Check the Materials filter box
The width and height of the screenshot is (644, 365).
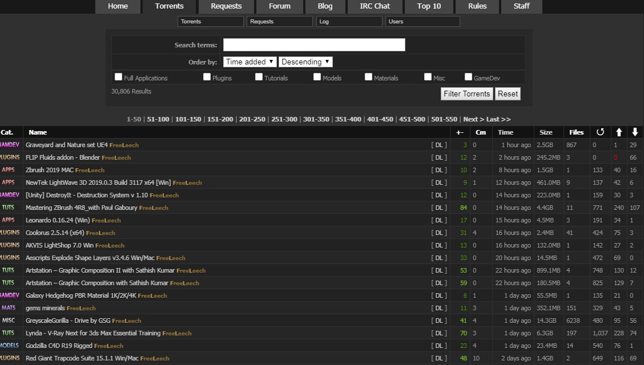368,76
